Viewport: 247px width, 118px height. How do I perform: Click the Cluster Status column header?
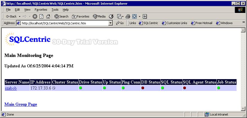point(65,82)
